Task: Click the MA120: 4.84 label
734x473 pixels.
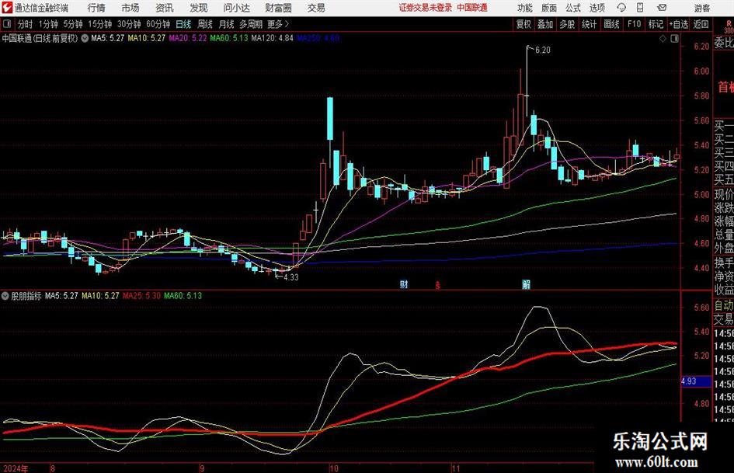Action: point(273,38)
